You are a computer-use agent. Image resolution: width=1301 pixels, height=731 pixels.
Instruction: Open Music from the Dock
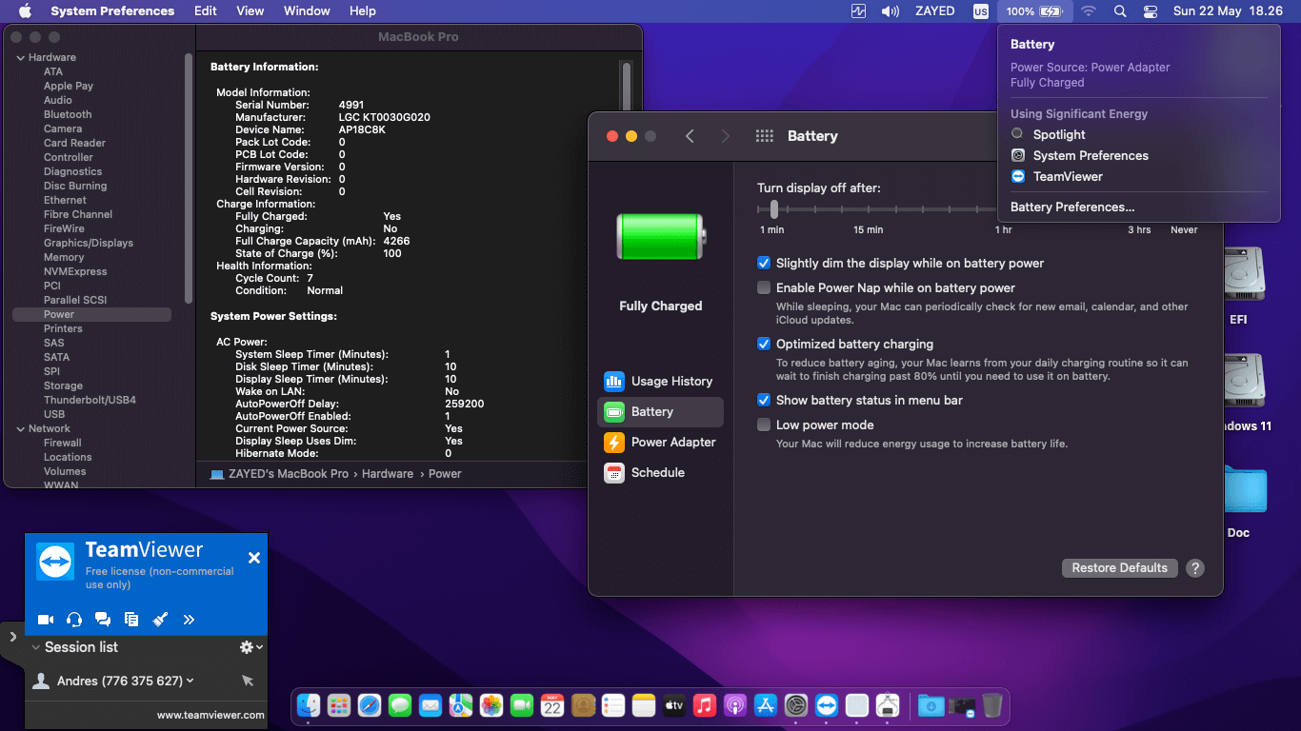[705, 705]
